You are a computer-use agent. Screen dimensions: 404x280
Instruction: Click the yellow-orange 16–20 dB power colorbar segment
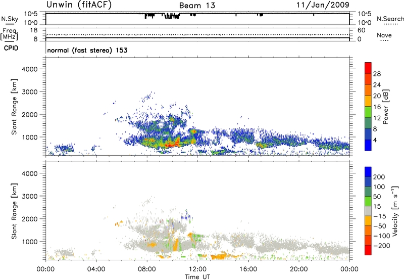coord(368,101)
